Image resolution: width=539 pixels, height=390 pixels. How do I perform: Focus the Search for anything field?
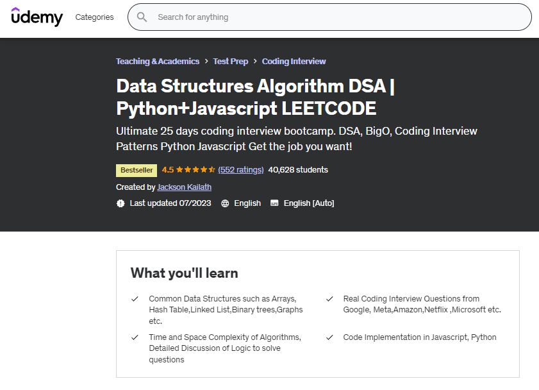[333, 17]
